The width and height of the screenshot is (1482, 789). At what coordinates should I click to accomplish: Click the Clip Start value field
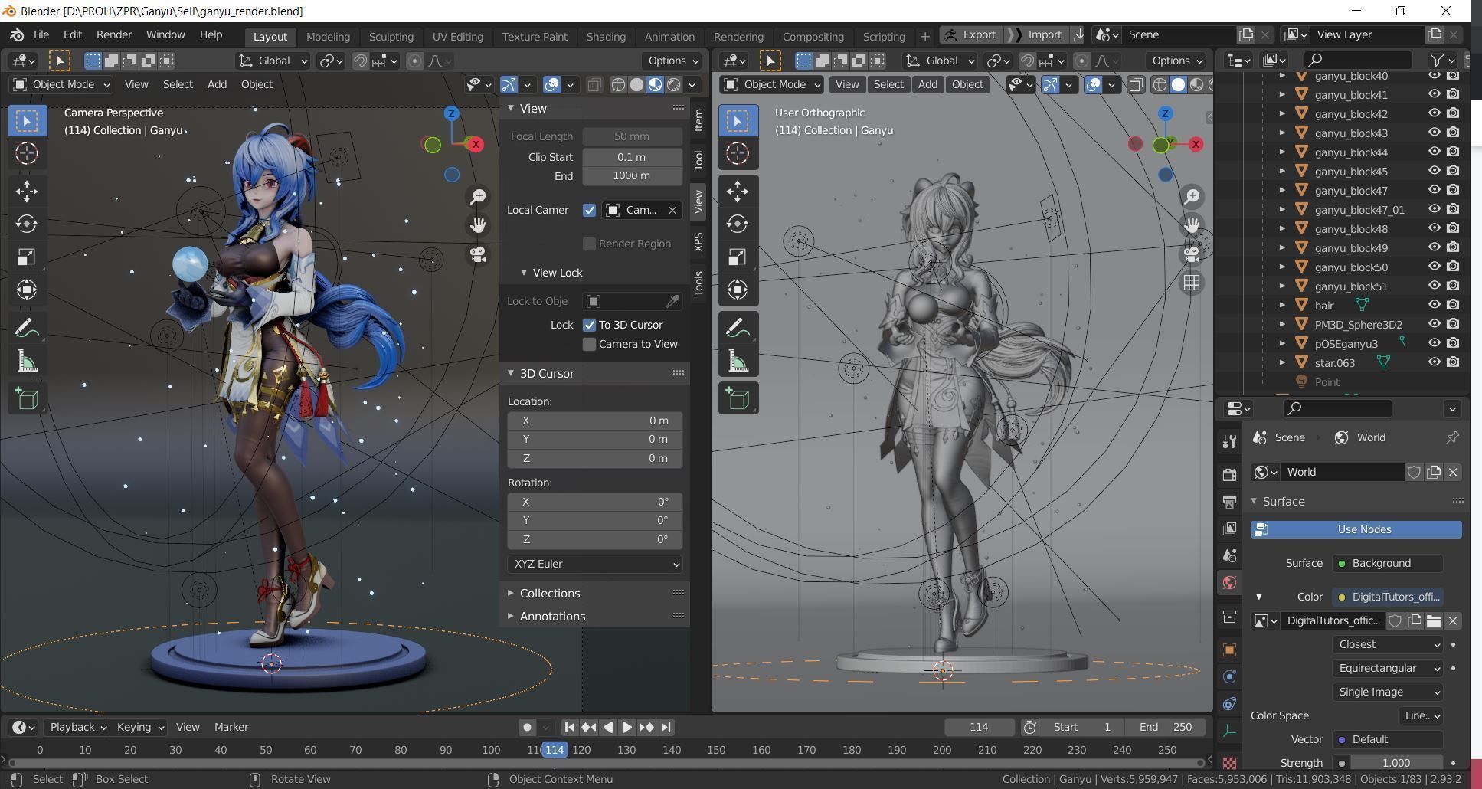pyautogui.click(x=632, y=157)
